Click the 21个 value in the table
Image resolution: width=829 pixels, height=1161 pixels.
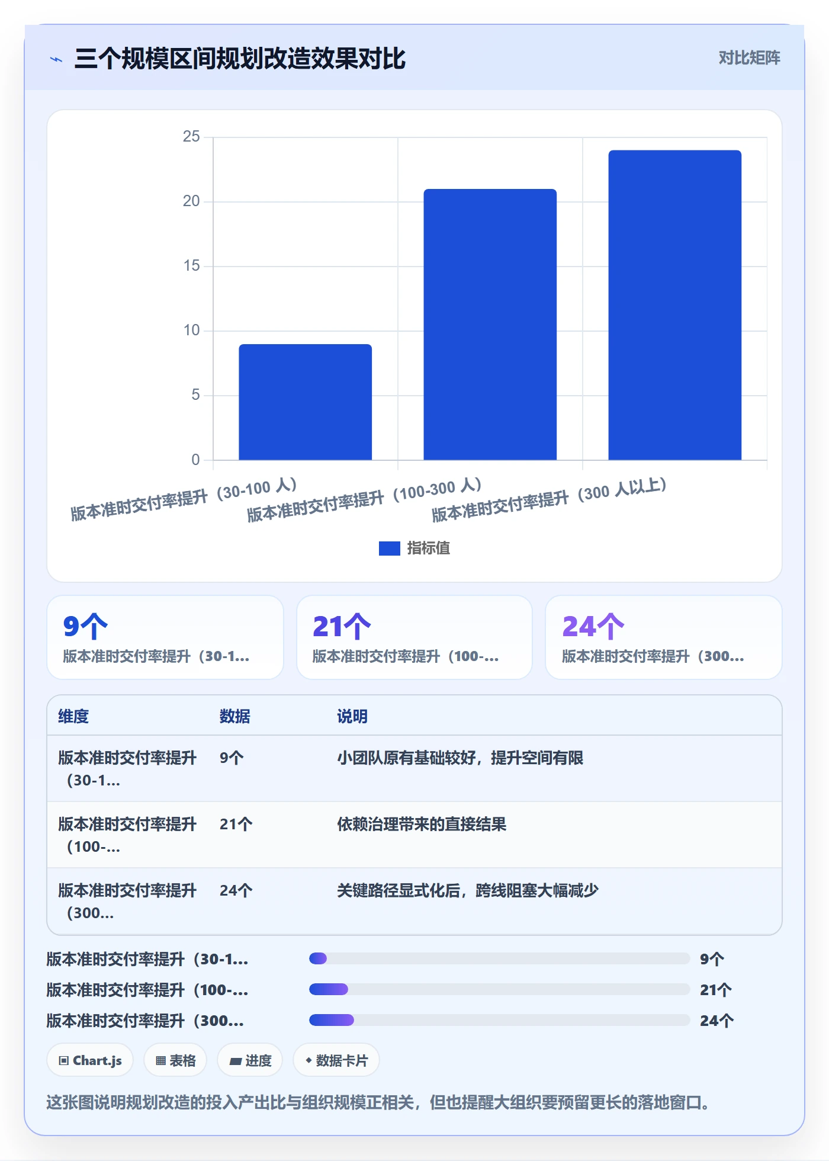tap(236, 824)
